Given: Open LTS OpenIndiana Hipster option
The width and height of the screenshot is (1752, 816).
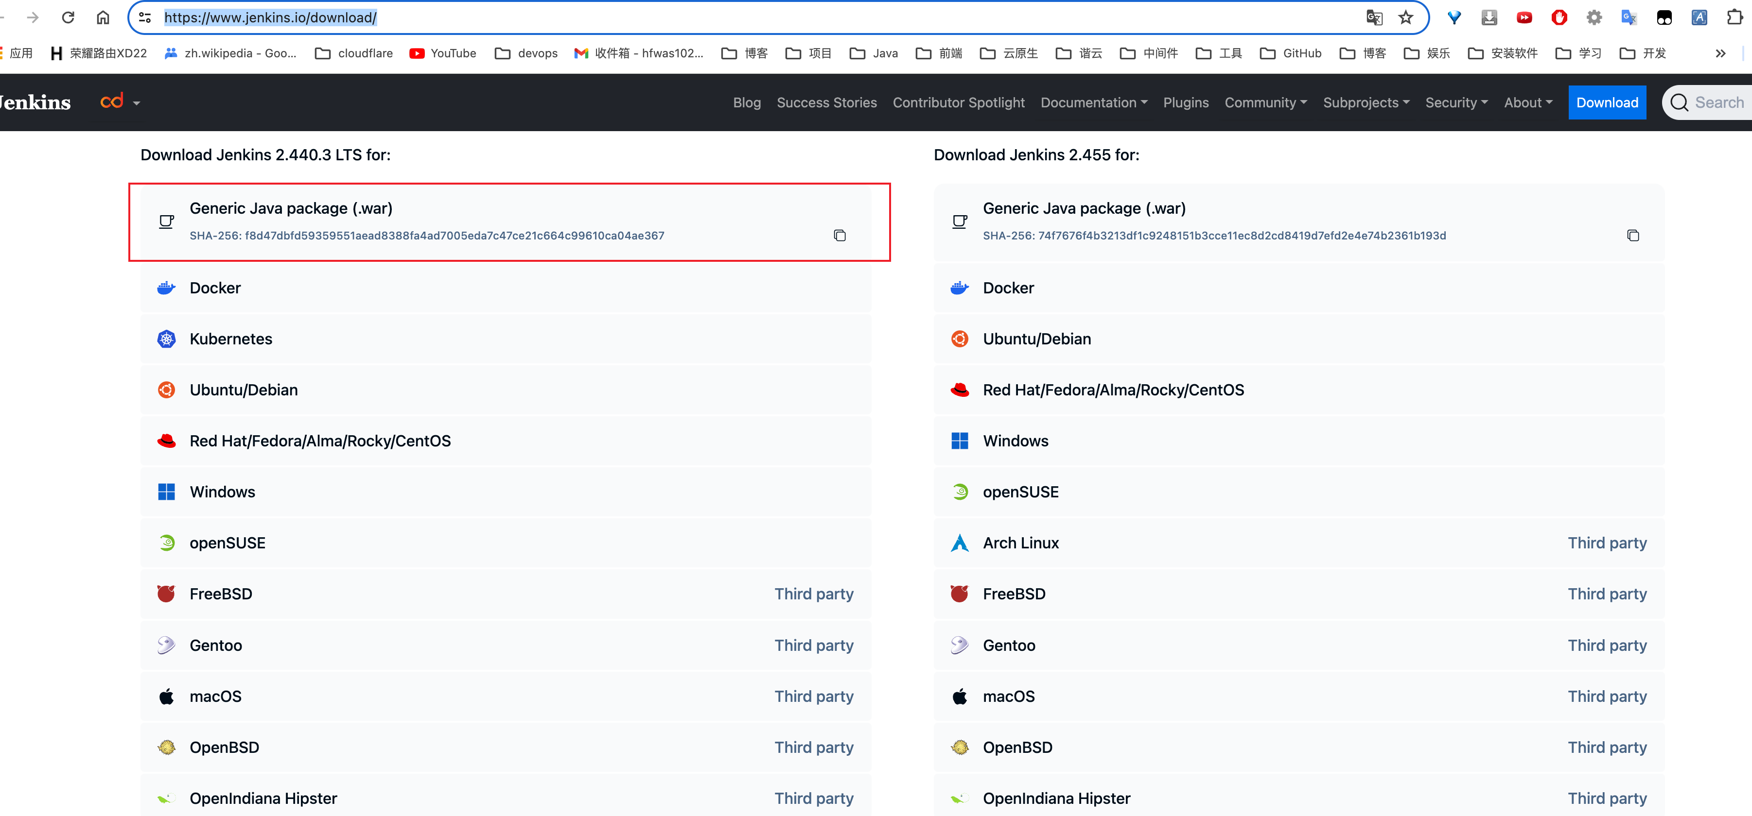Looking at the screenshot, I should point(506,796).
